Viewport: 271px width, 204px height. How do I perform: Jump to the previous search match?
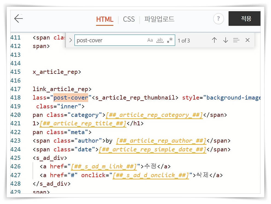click(214, 40)
